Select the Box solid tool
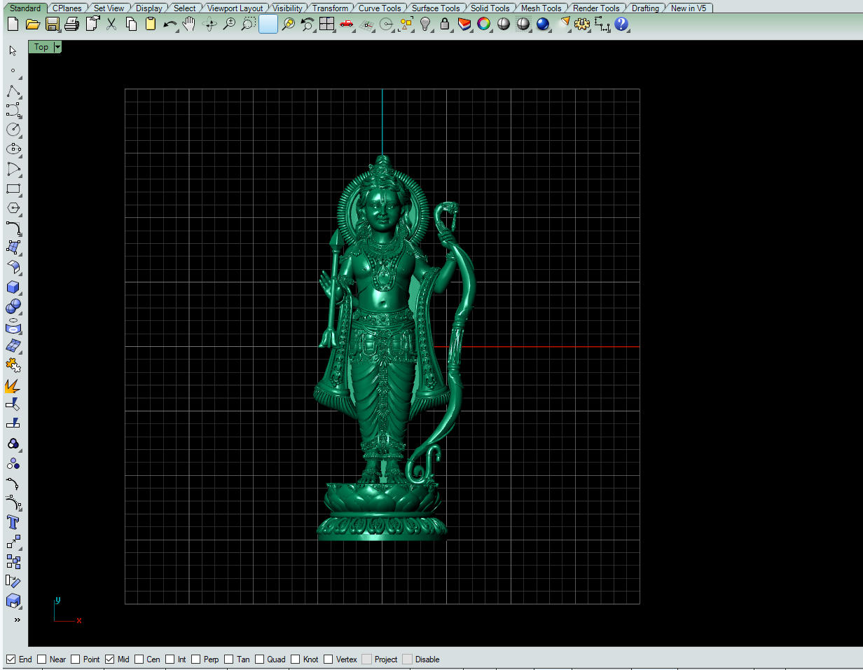Viewport: 863px width, 670px height. [x=13, y=287]
